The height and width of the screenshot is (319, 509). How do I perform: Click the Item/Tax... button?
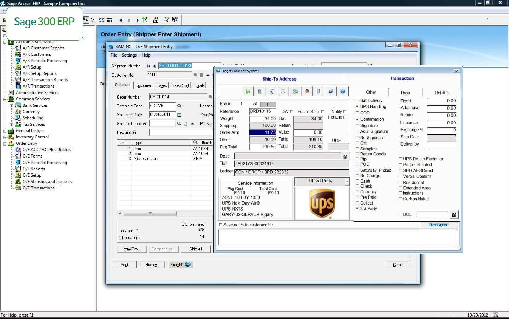tap(131, 249)
